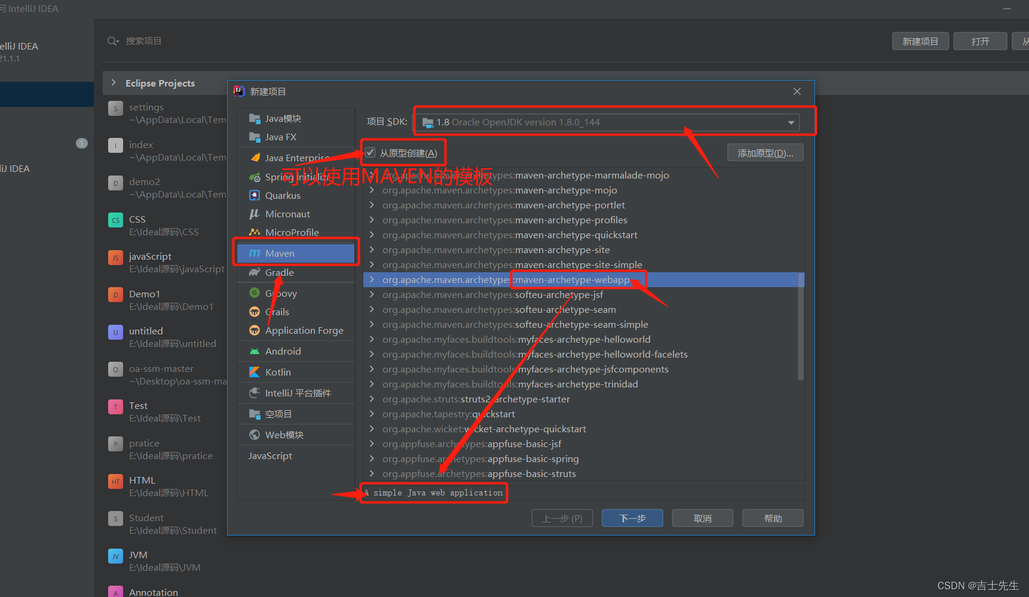Viewport: 1029px width, 597px height.
Task: Expand the Eclipse Projects group
Action: [114, 83]
